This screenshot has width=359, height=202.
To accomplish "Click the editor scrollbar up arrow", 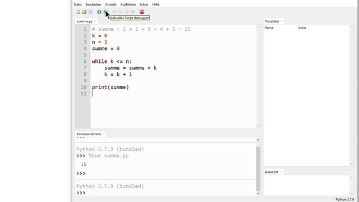I will pyautogui.click(x=258, y=27).
